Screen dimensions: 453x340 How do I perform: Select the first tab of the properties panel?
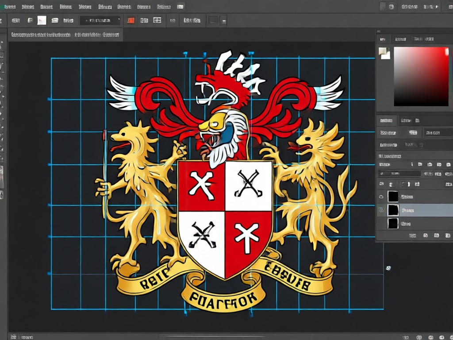point(386,120)
